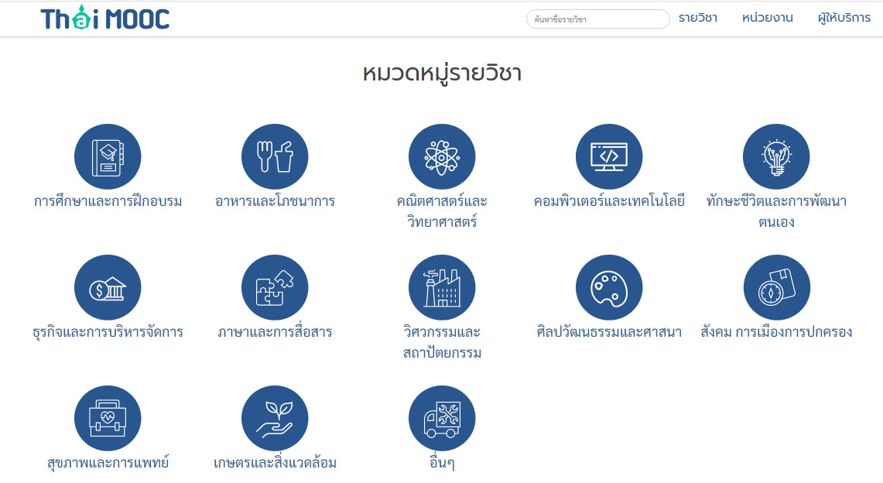Open the Agriculture and Environment plant-in-hand icon

click(275, 419)
